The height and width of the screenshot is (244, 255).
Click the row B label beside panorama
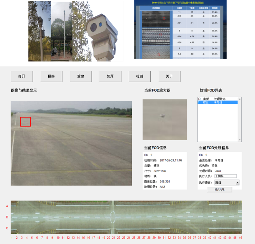[7, 217]
